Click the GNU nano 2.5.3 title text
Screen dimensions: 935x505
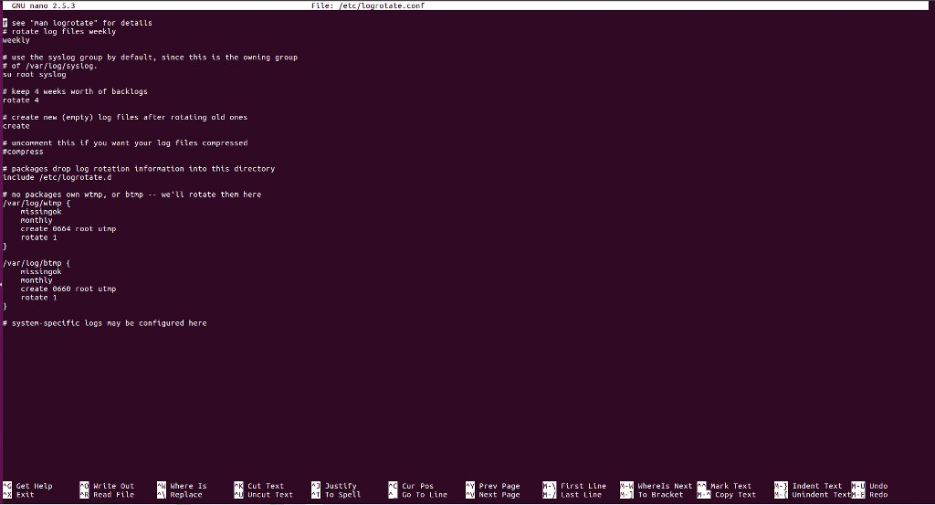point(44,5)
